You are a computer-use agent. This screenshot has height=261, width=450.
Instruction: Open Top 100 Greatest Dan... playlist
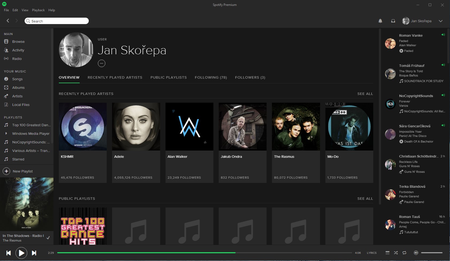[x=31, y=125]
